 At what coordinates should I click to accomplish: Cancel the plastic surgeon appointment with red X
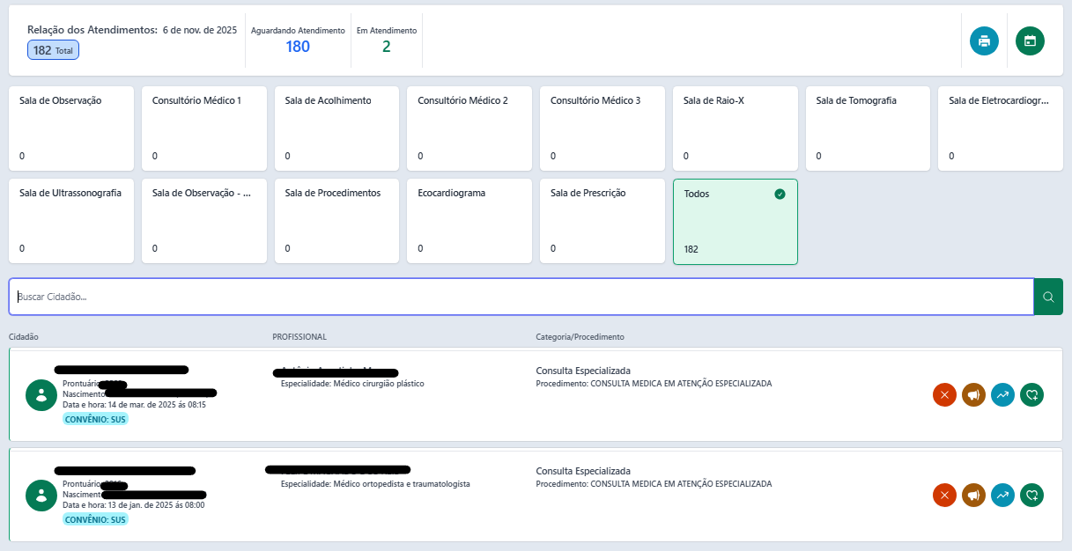[944, 395]
